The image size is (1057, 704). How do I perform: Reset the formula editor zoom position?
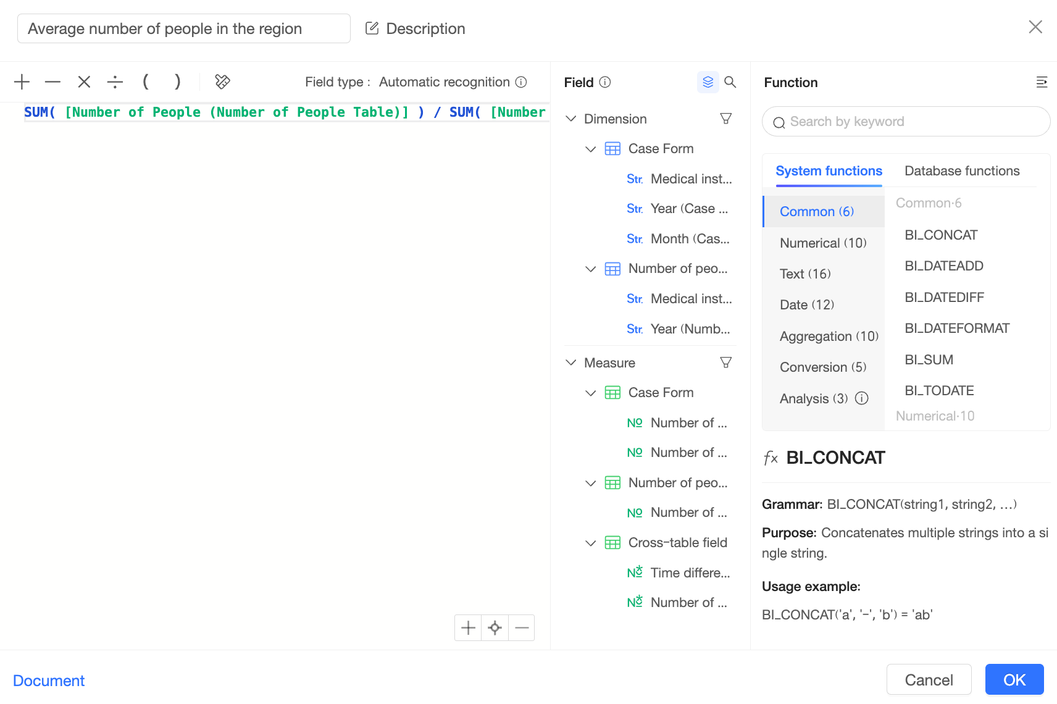tap(495, 628)
